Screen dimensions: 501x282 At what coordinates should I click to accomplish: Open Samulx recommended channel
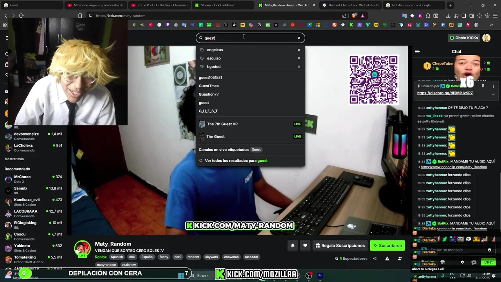tap(33, 190)
